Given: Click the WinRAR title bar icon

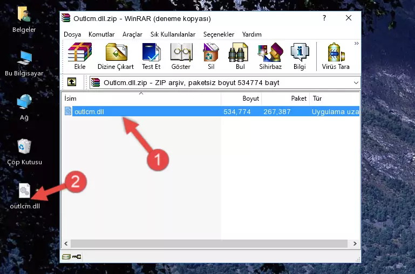Looking at the screenshot, I should point(66,18).
